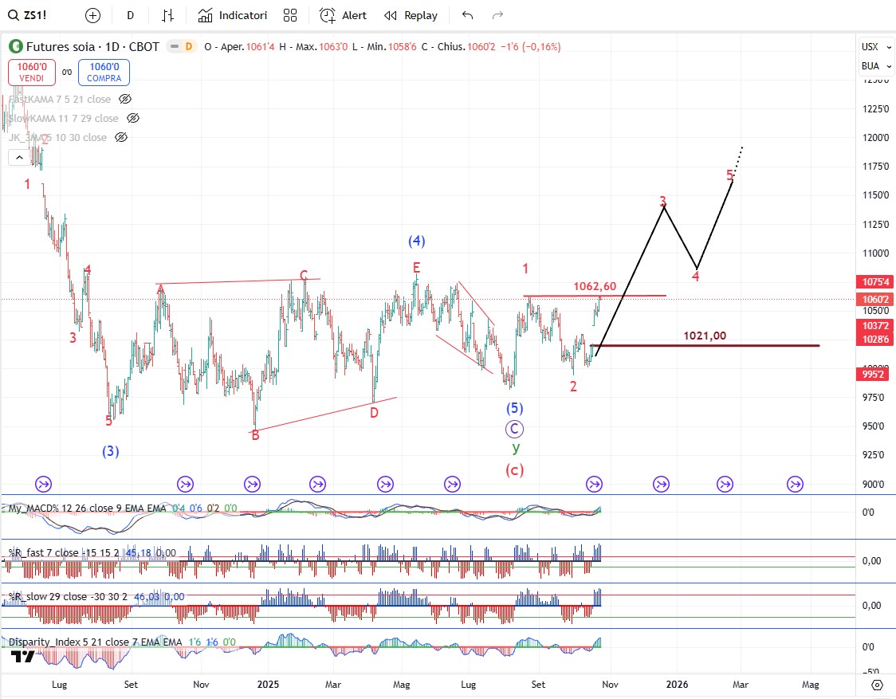Collapse the indicator legend with the chevron
Screen dimensions: 896x699
[19, 157]
